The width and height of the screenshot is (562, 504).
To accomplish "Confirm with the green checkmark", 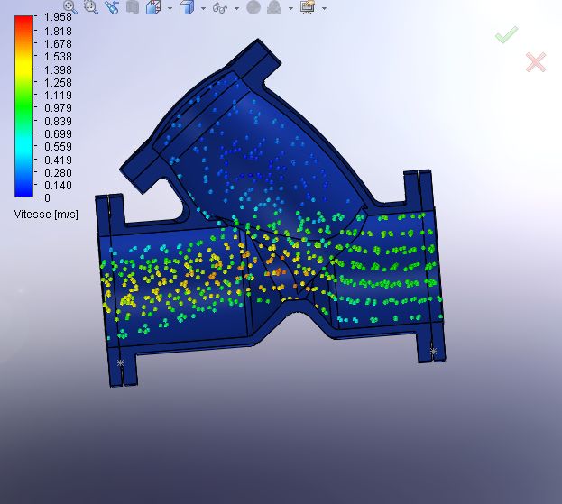I will pyautogui.click(x=506, y=35).
